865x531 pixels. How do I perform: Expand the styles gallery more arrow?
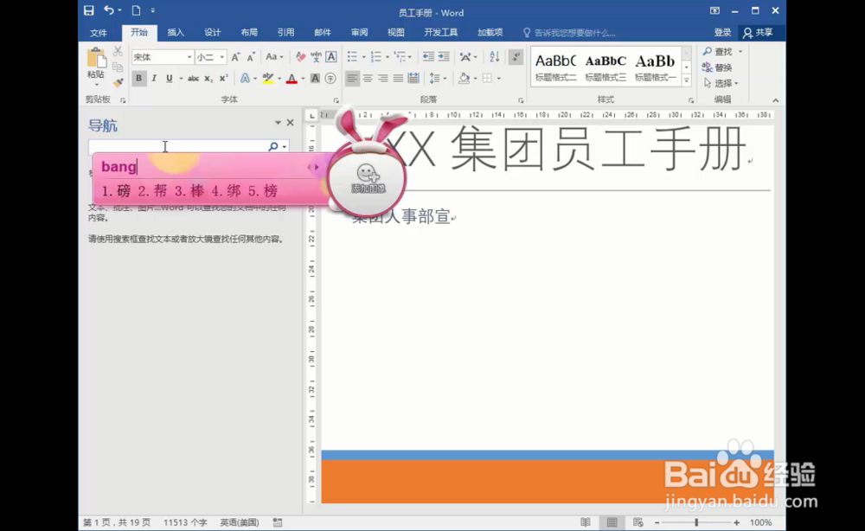(687, 80)
